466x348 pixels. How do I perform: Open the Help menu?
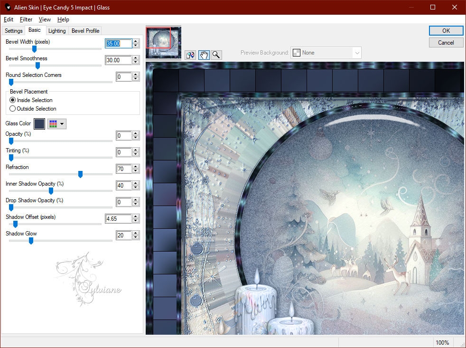pos(63,19)
